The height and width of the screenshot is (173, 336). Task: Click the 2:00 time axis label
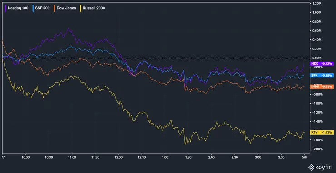[x=212, y=157]
